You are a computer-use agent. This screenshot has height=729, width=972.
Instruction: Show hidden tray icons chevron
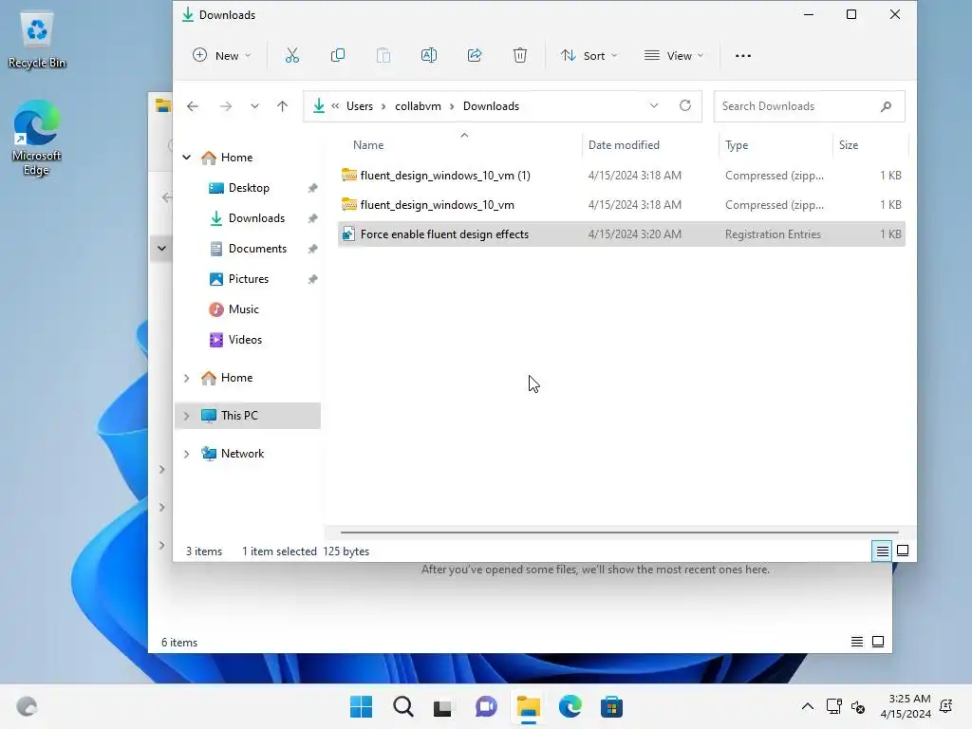click(808, 706)
